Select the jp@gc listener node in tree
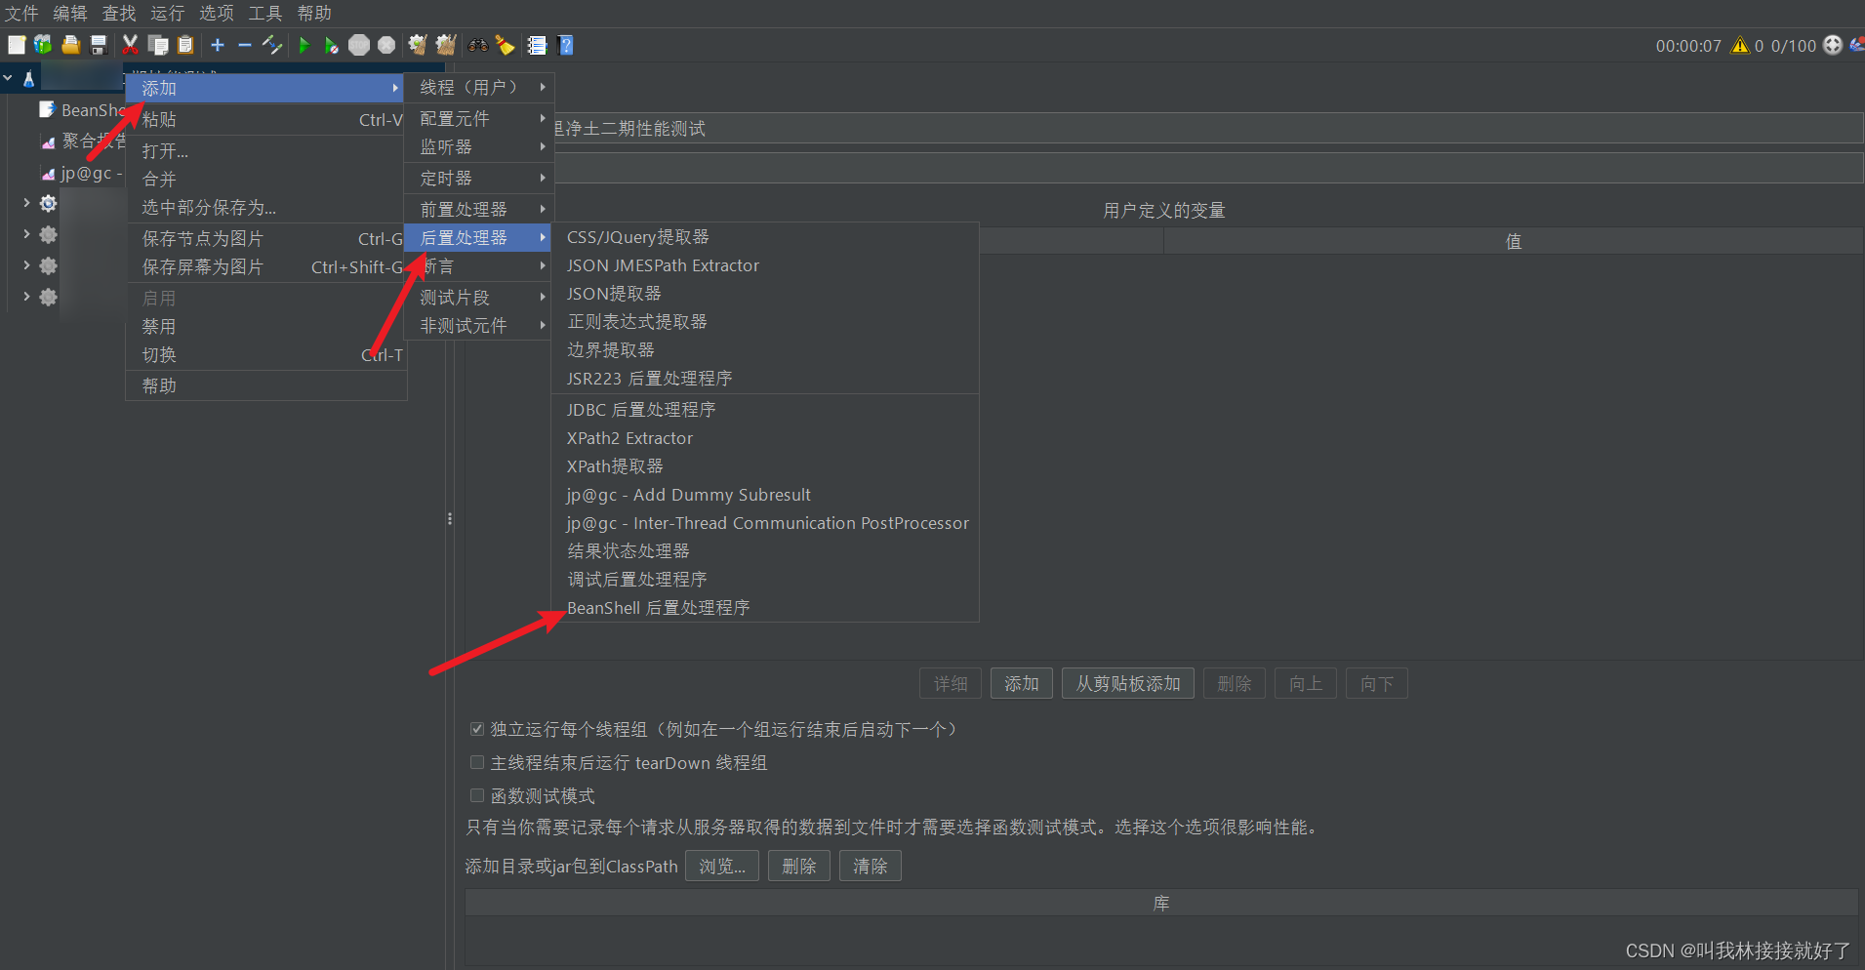 (x=82, y=173)
